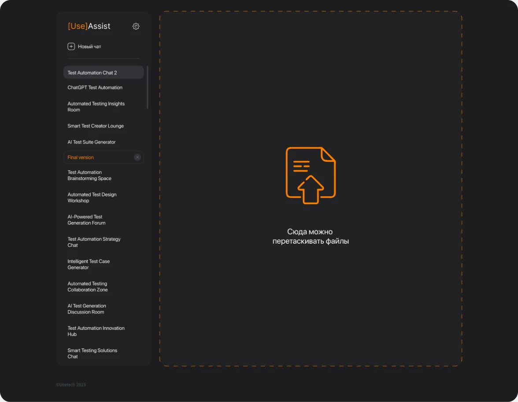Open Test Automation Chat 2
The height and width of the screenshot is (402, 518).
pyautogui.click(x=104, y=73)
